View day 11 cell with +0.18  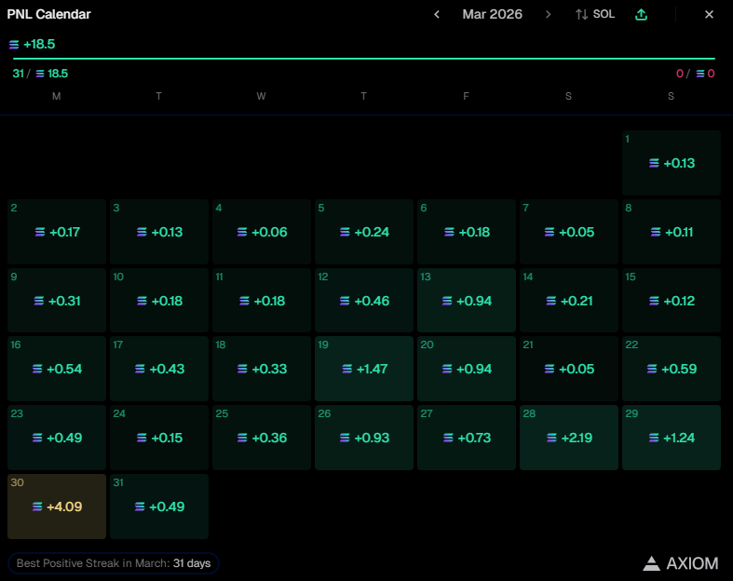[x=262, y=300]
